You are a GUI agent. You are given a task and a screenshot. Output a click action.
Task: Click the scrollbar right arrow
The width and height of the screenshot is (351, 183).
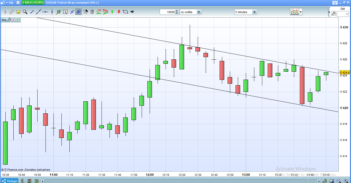coord(319,181)
